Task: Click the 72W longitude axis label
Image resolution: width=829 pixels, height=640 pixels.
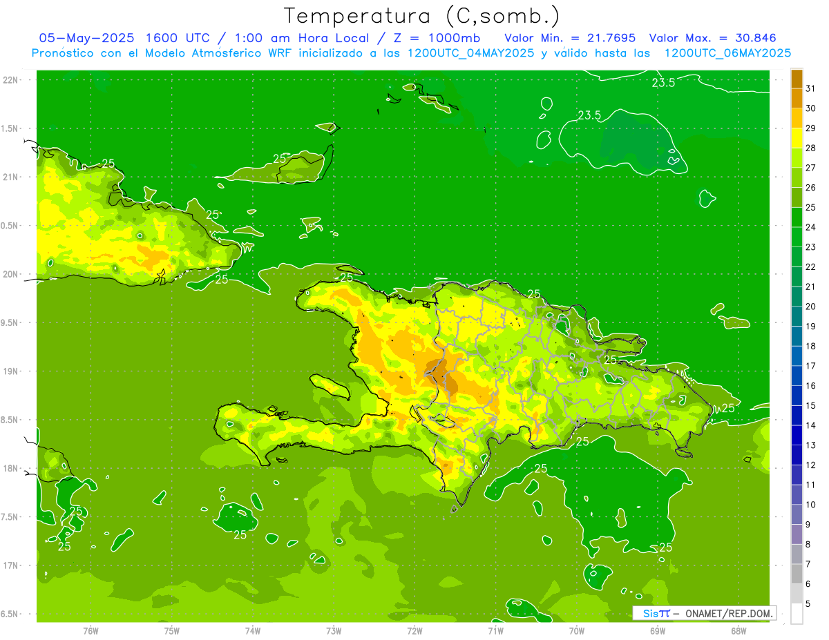Action: tap(414, 630)
